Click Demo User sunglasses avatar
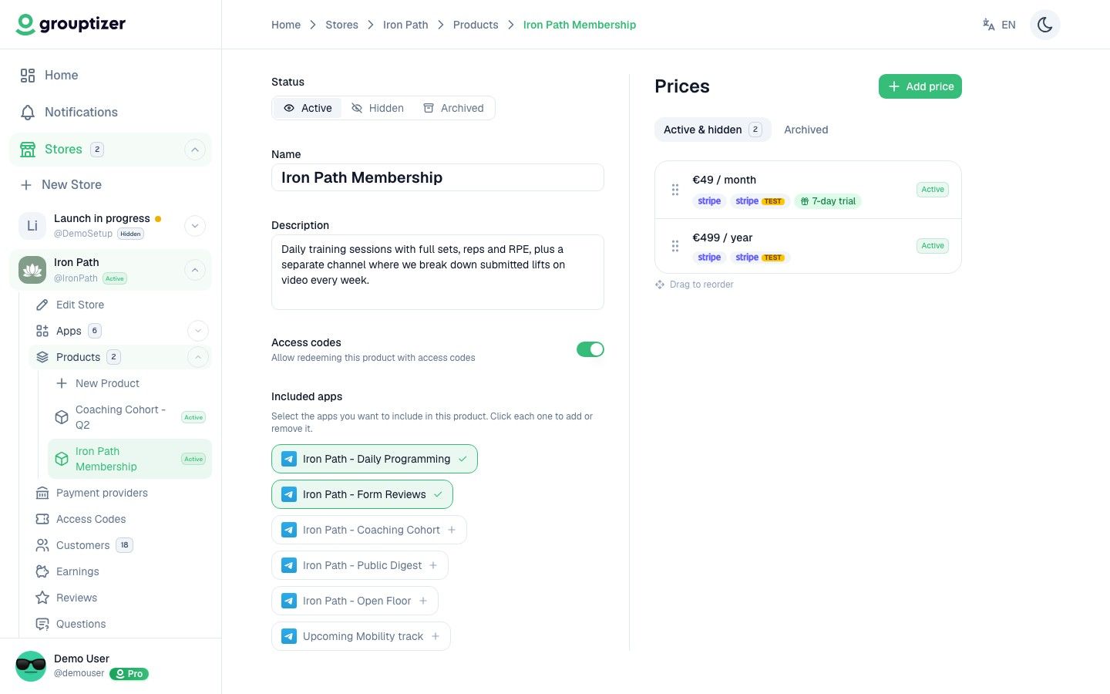 pyautogui.click(x=31, y=665)
